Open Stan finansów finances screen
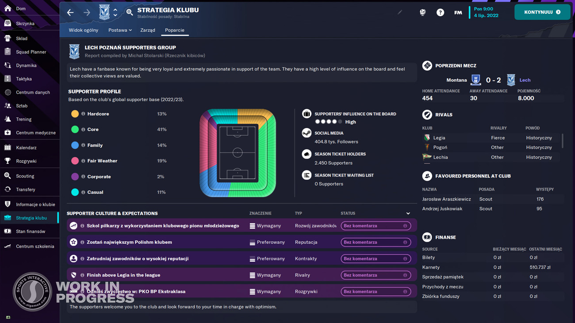Screen dimensions: 575x323 [31, 232]
